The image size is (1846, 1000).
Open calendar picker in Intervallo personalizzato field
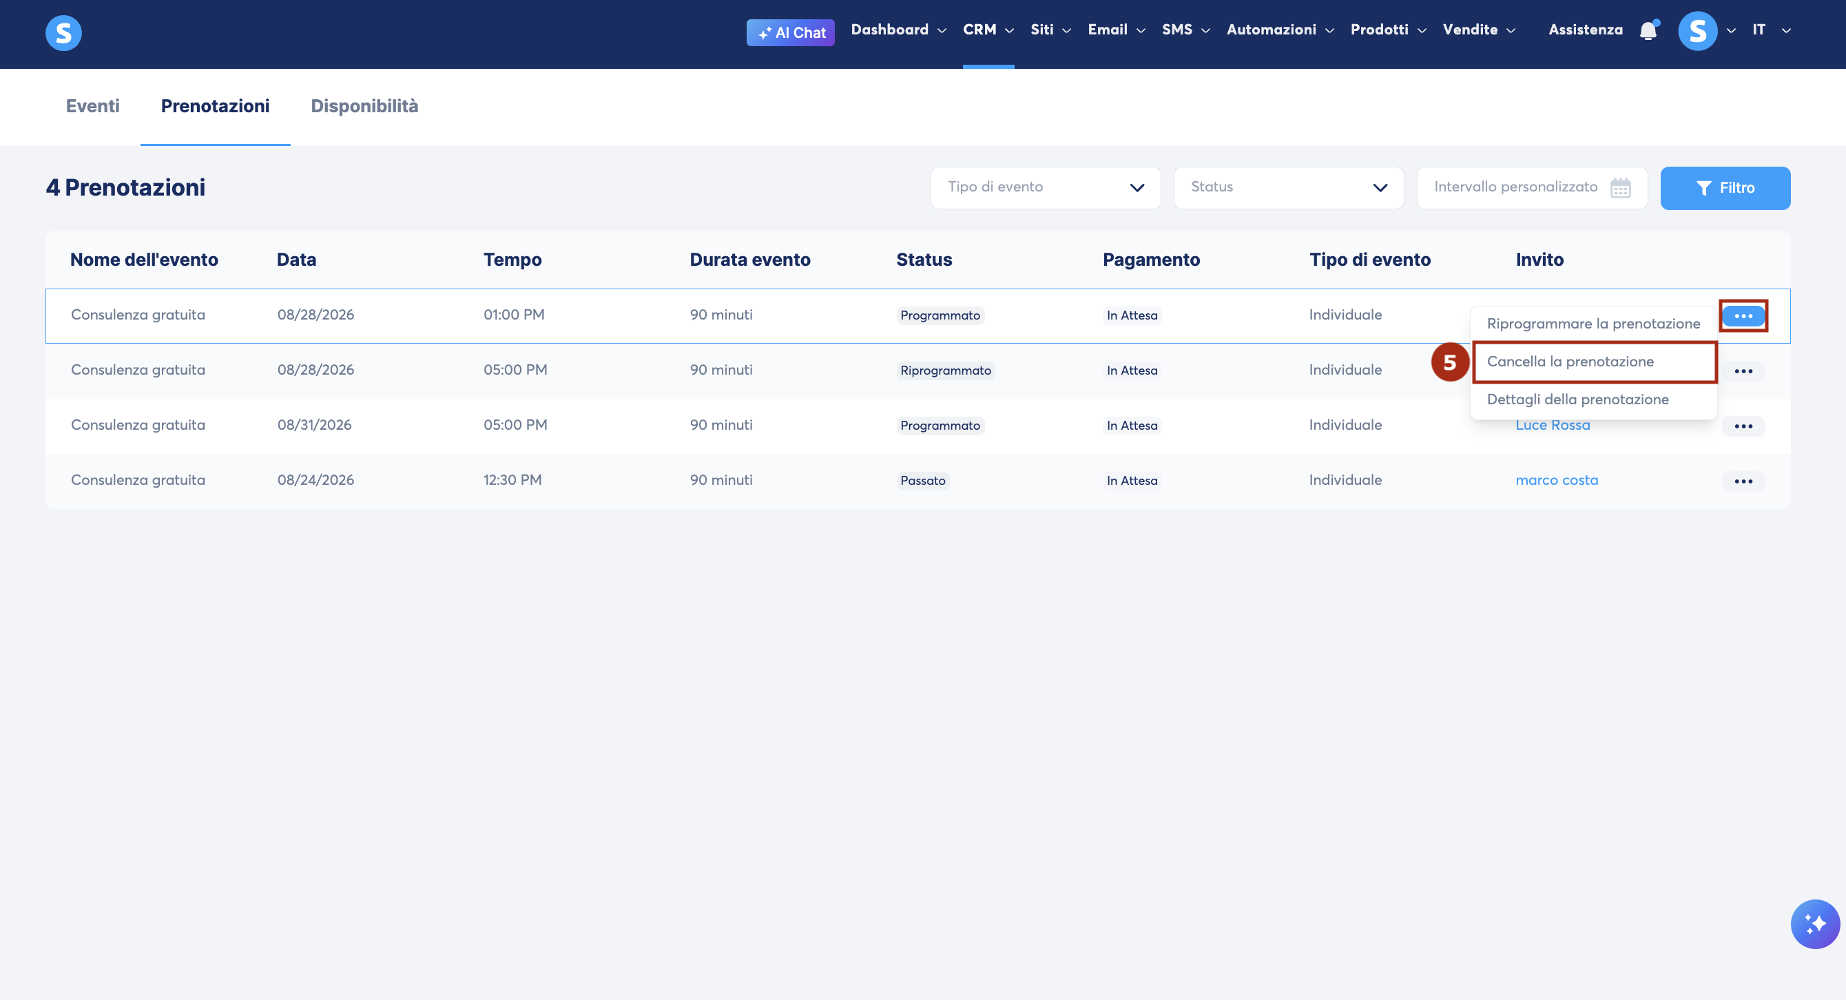[1620, 188]
